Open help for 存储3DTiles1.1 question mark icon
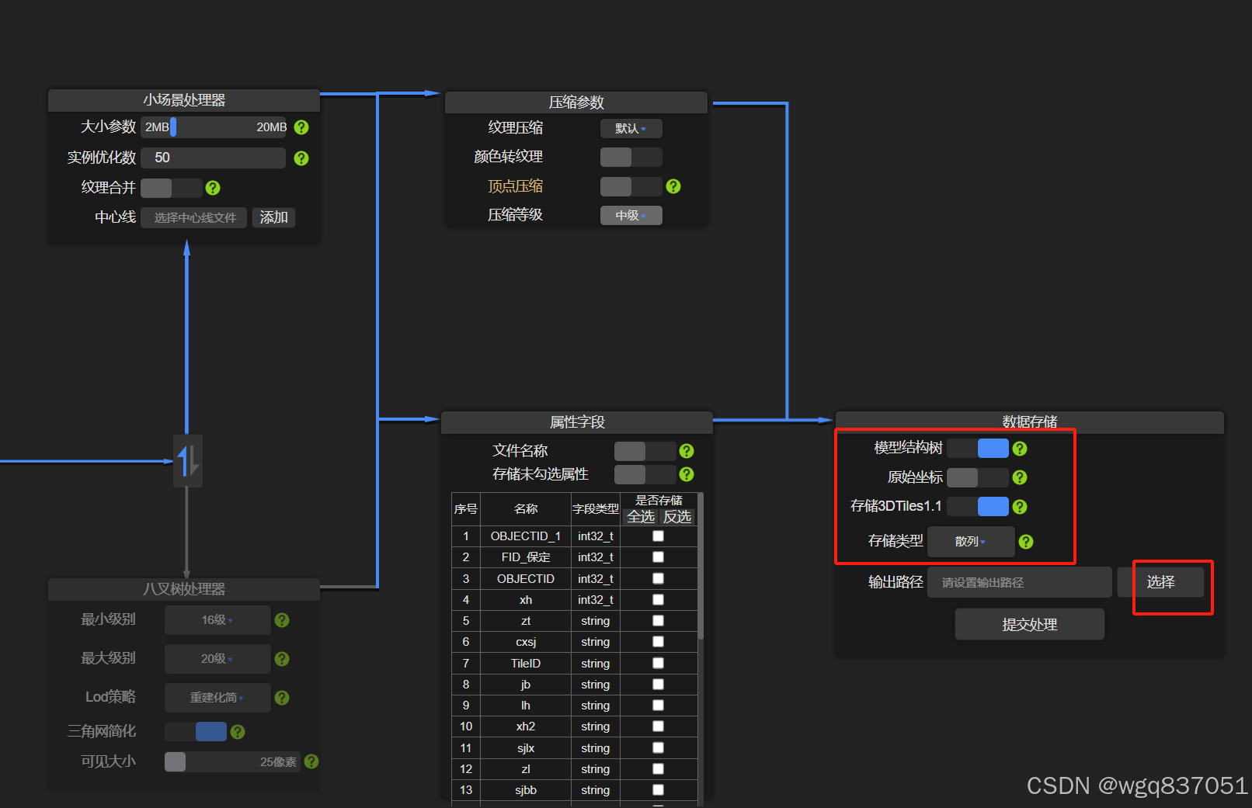The width and height of the screenshot is (1252, 808). click(1019, 506)
